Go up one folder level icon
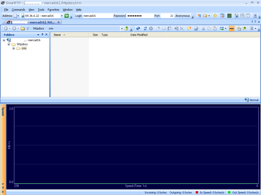Image resolution: width=261 pixels, height=195 pixels. coord(126,28)
